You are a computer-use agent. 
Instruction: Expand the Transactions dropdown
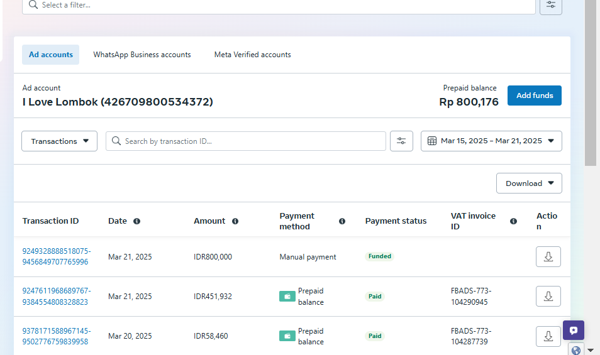pyautogui.click(x=60, y=141)
